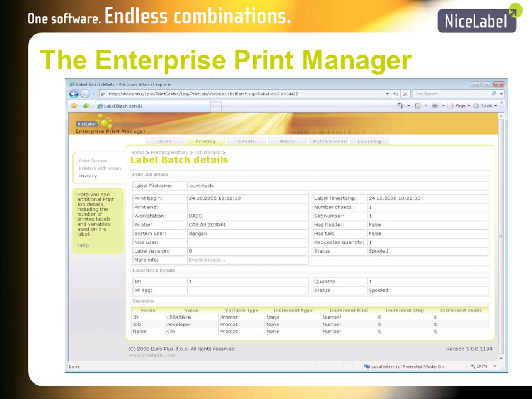532x399 pixels.
Task: Click the Home breadcrumb link
Action: coord(137,152)
